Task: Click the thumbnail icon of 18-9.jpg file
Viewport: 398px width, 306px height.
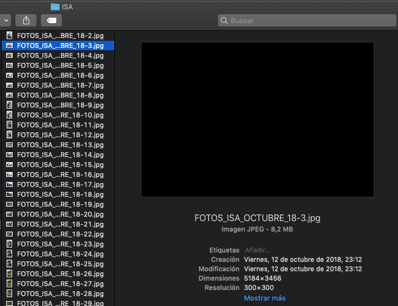Action: [x=9, y=105]
